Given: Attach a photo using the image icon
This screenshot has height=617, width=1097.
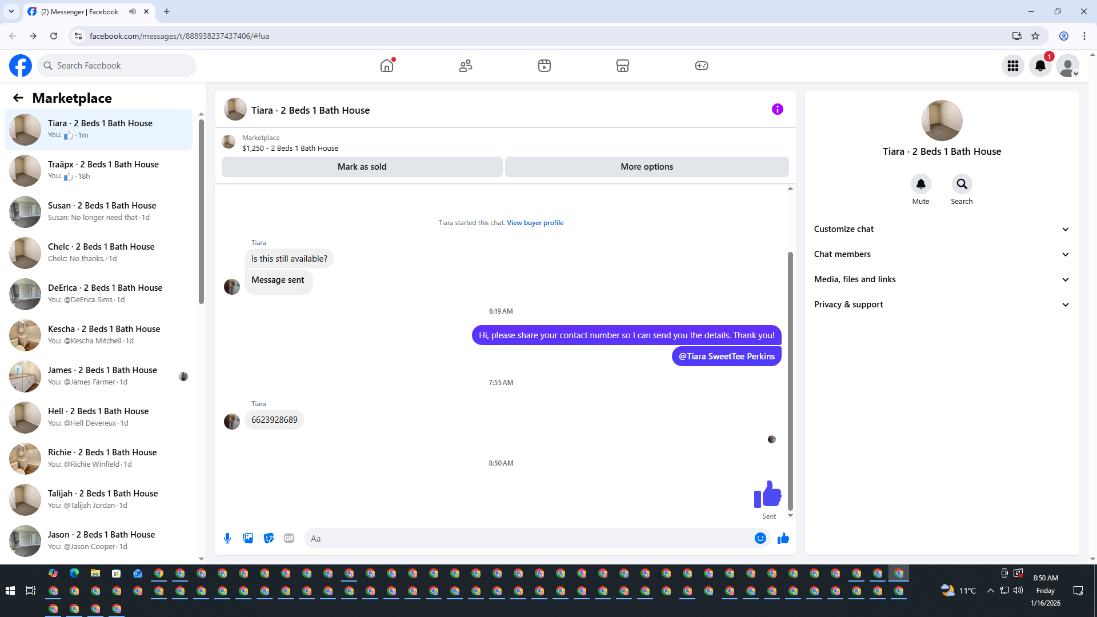Looking at the screenshot, I should (x=248, y=538).
